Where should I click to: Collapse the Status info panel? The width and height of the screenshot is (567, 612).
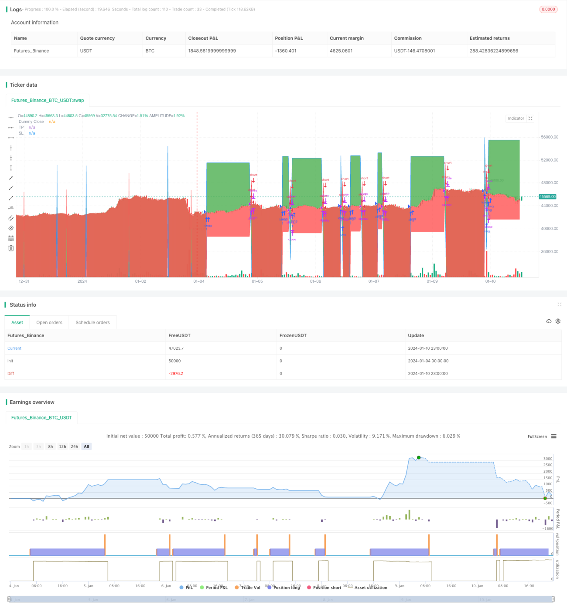coord(559,304)
